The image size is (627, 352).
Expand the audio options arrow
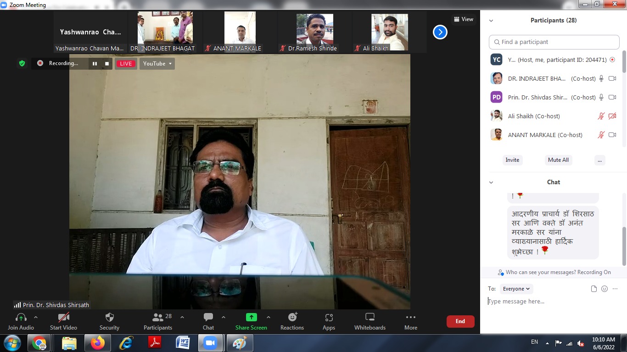[x=36, y=317]
